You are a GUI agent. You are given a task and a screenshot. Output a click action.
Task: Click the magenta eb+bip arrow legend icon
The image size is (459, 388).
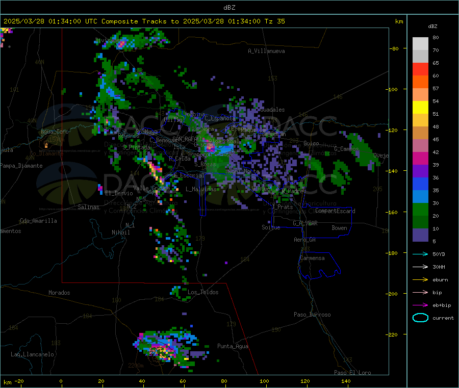coord(420,305)
